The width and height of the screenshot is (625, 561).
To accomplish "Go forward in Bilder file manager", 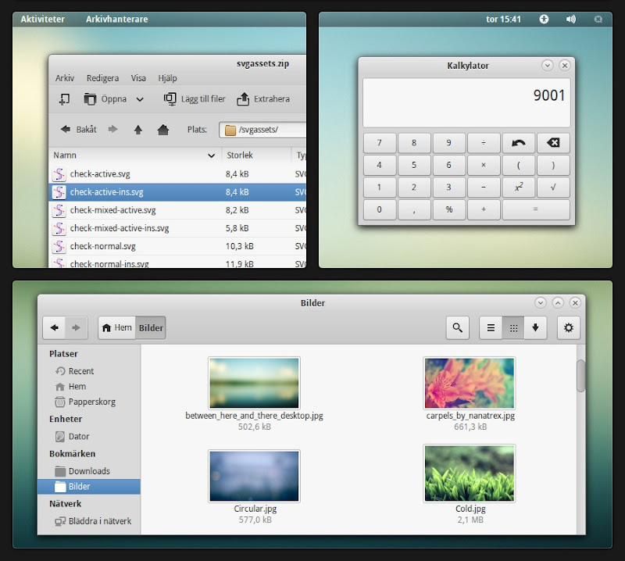I will [x=76, y=327].
